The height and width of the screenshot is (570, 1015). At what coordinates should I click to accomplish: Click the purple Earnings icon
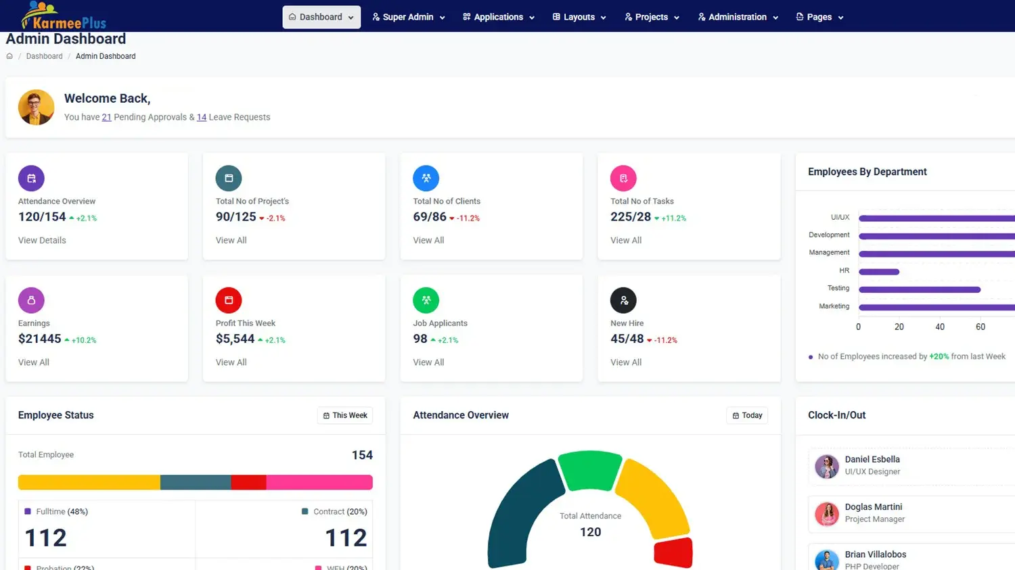(31, 300)
